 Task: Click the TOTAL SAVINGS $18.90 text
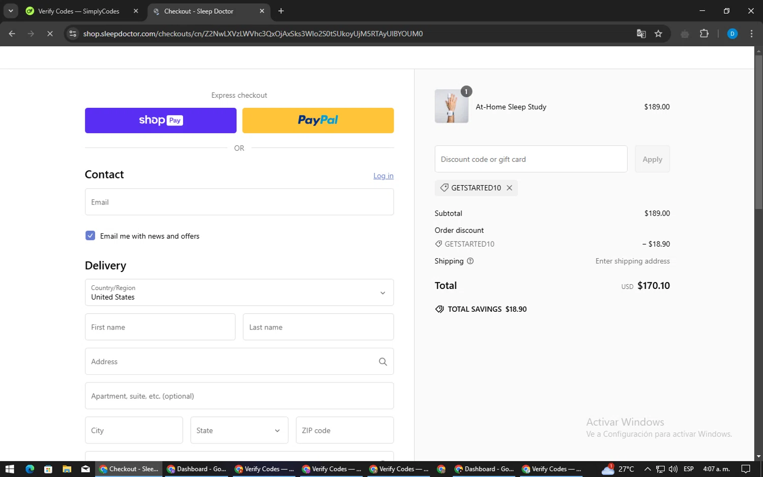(487, 309)
